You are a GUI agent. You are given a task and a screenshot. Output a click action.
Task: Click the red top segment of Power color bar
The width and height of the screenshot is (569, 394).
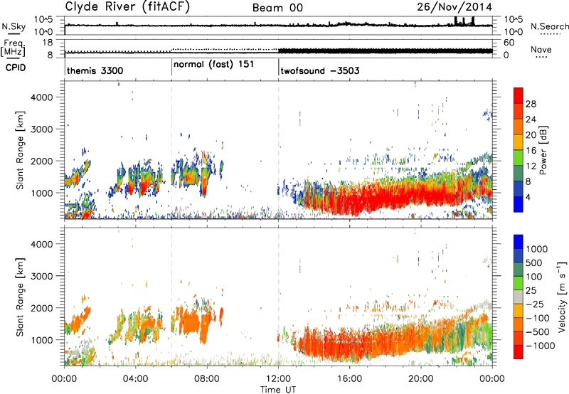tap(519, 95)
